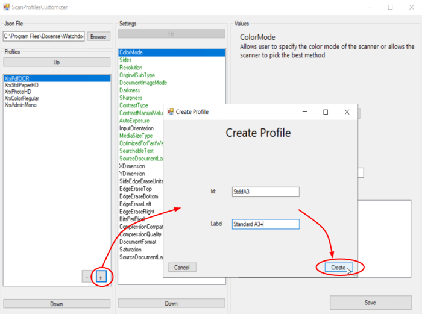The width and height of the screenshot is (422, 314).
Task: Select the XrxAdminMono profile
Action: tap(21, 105)
